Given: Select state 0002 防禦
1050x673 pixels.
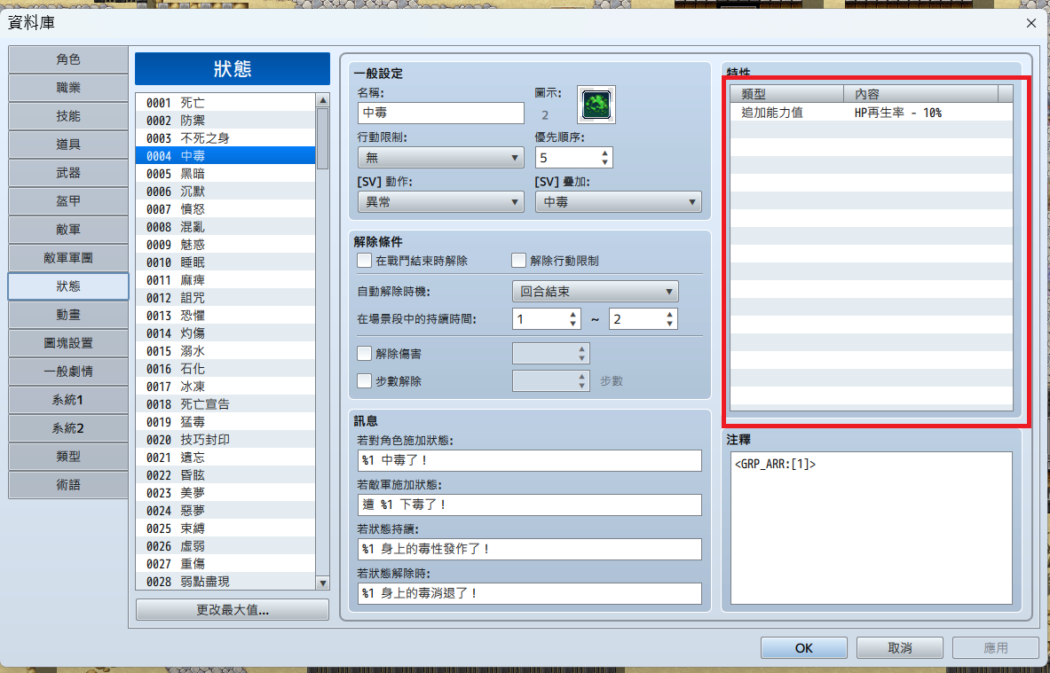Looking at the screenshot, I should pyautogui.click(x=225, y=121).
